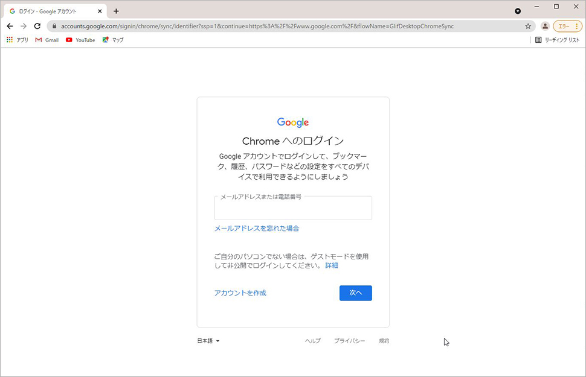Open the リーディング リスト panel
Screen dimensions: 586x377
pyautogui.click(x=557, y=40)
